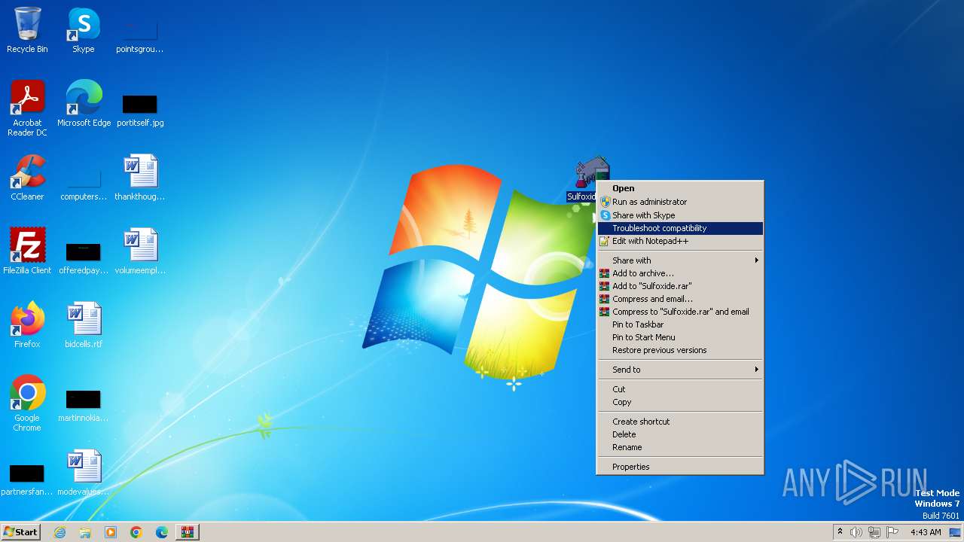Open Edge from the taskbar
This screenshot has width=964, height=542.
tap(162, 532)
